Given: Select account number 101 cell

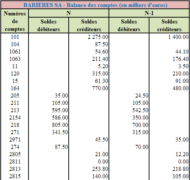Looking at the screenshot, I should [15, 37].
